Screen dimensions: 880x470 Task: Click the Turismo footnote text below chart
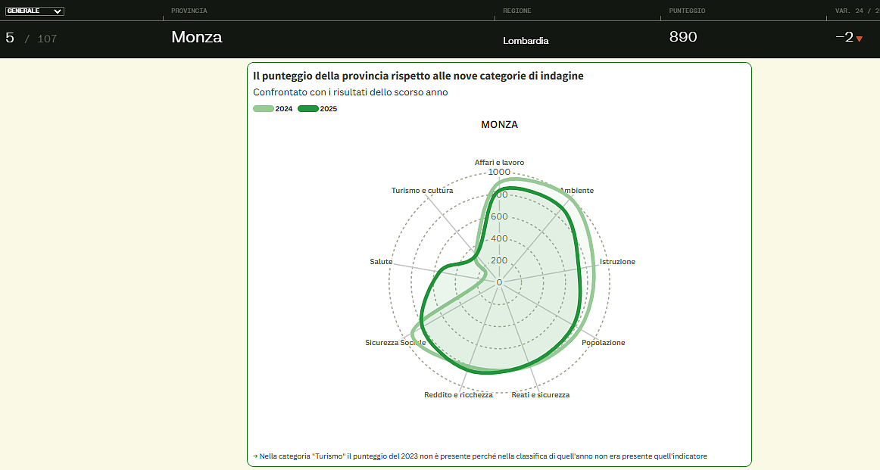[x=480, y=456]
